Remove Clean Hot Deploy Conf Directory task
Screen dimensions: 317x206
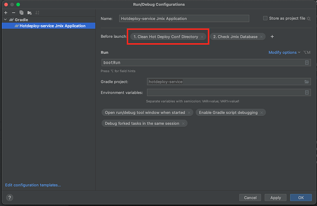[x=202, y=37]
